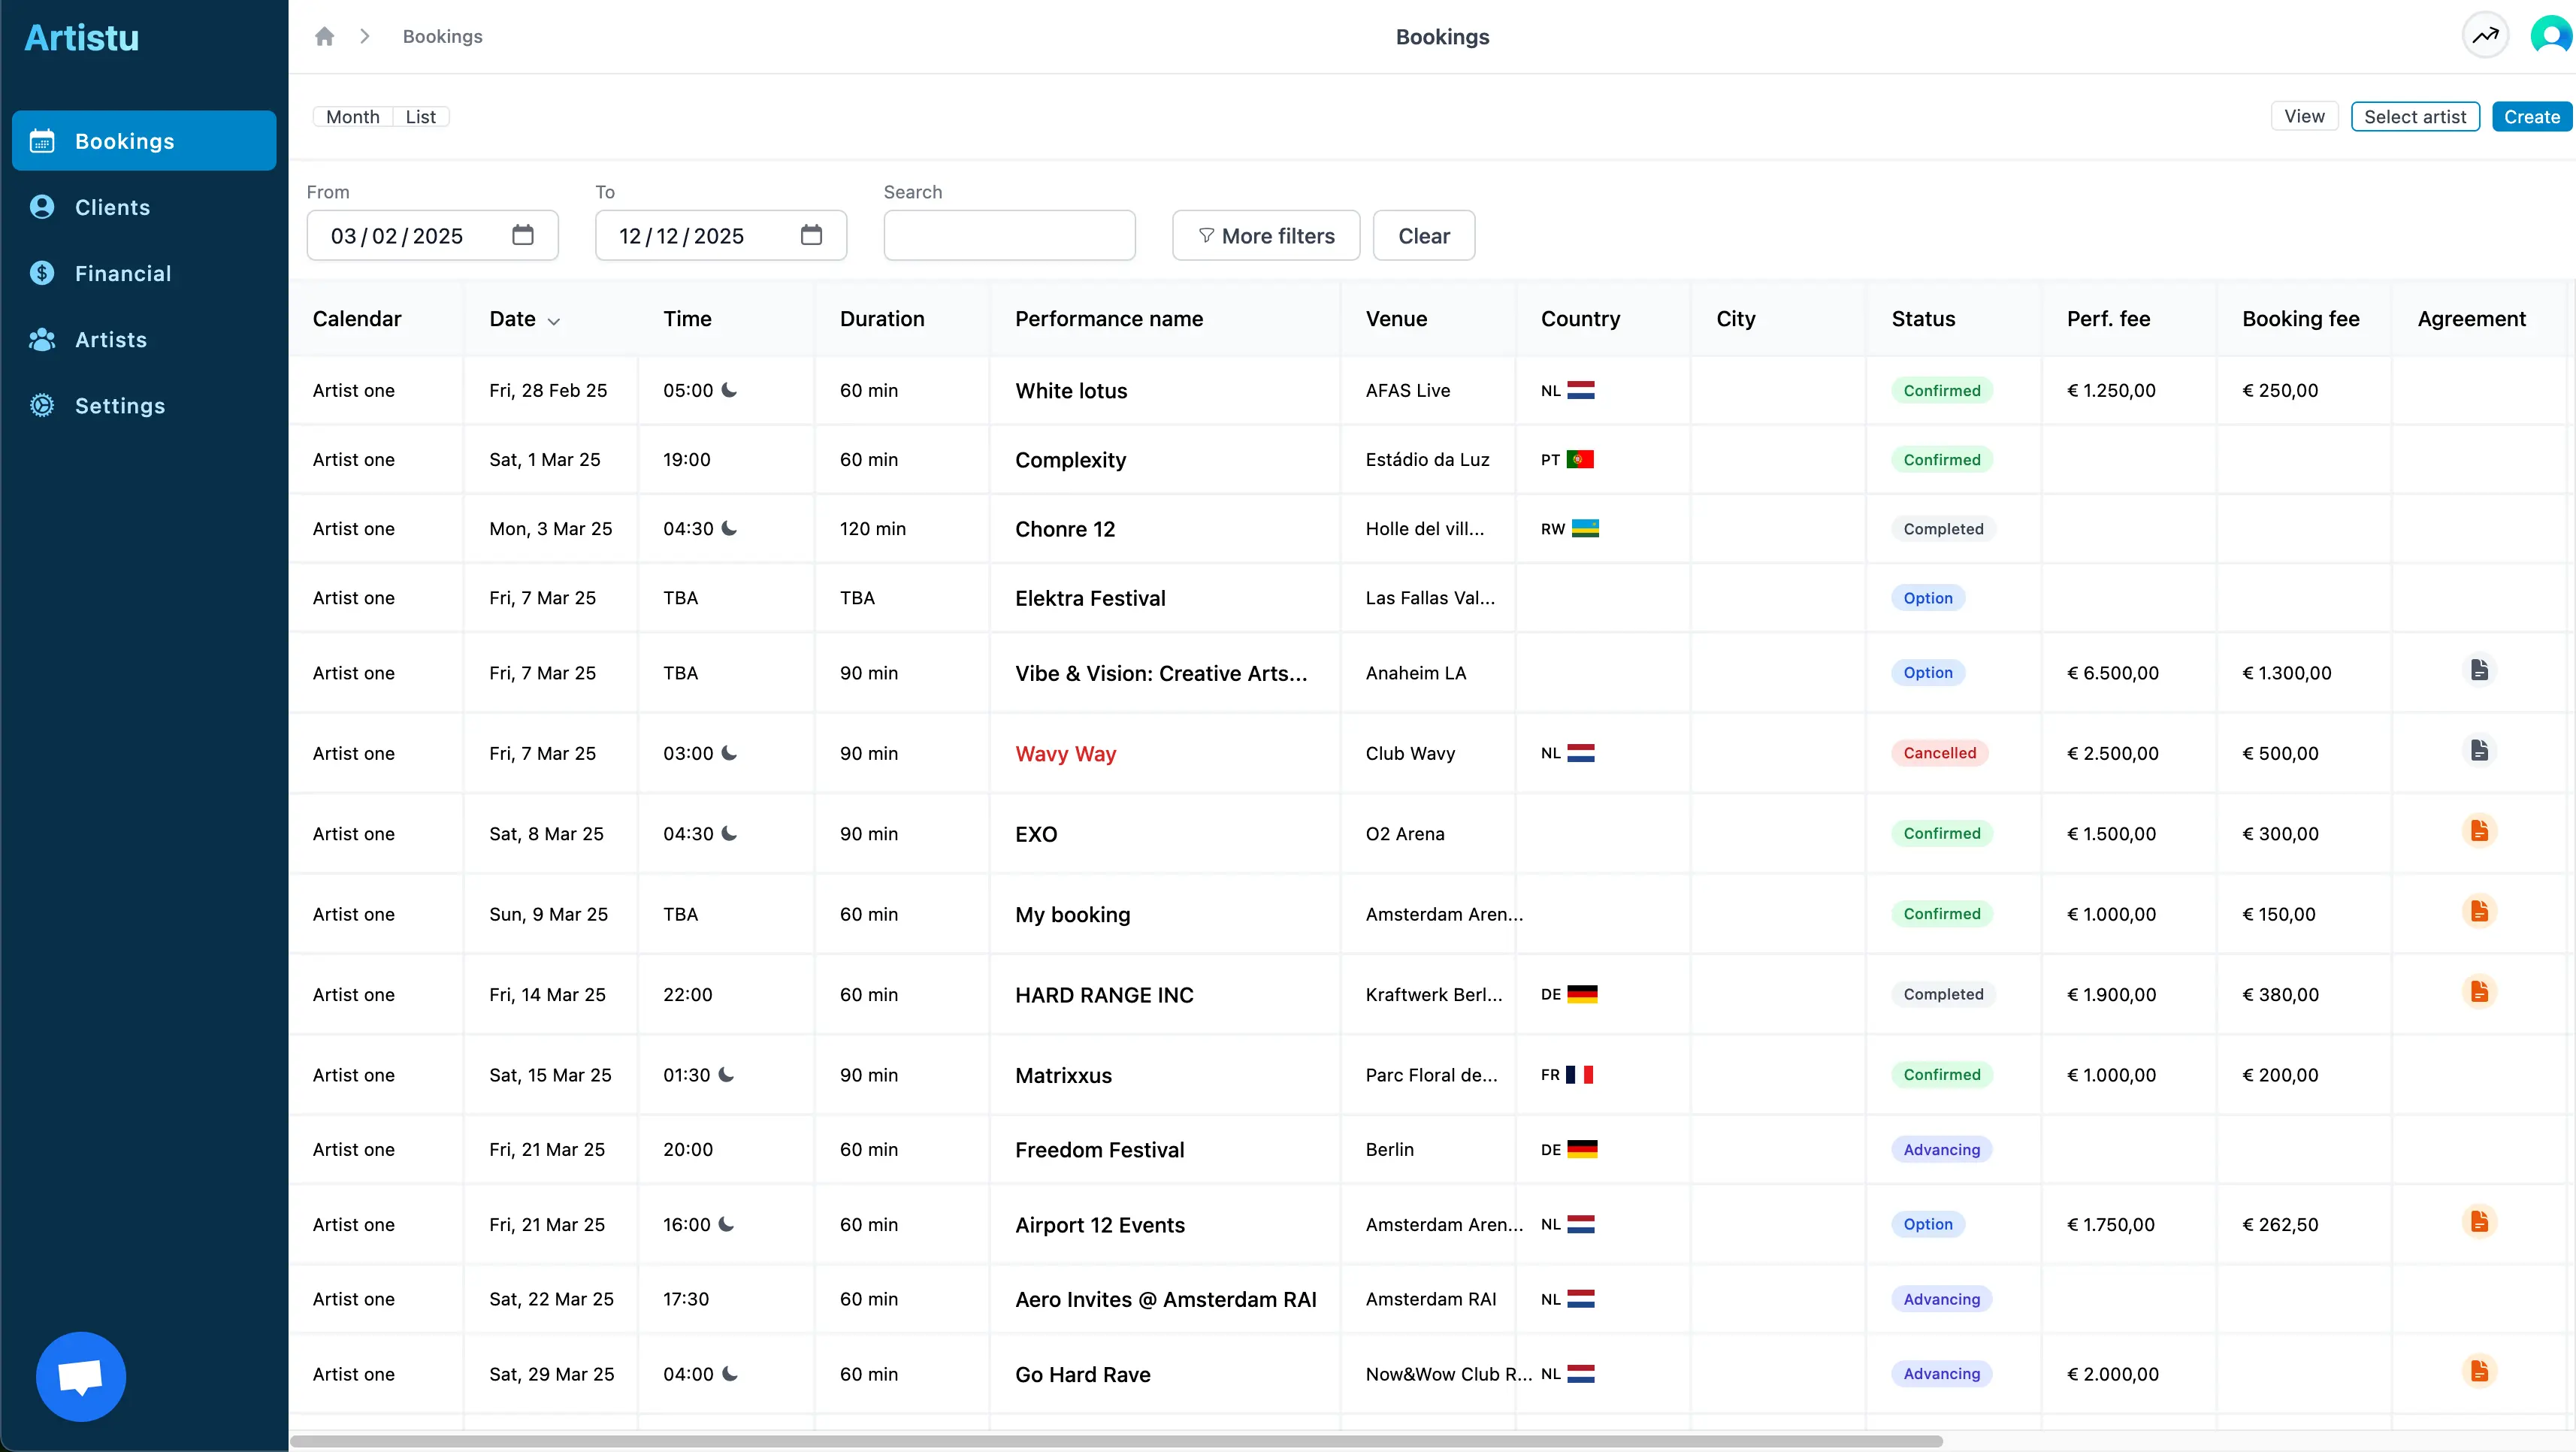Open the Financial section icon
Screen dimensions: 2576x1452
pyautogui.click(x=41, y=272)
